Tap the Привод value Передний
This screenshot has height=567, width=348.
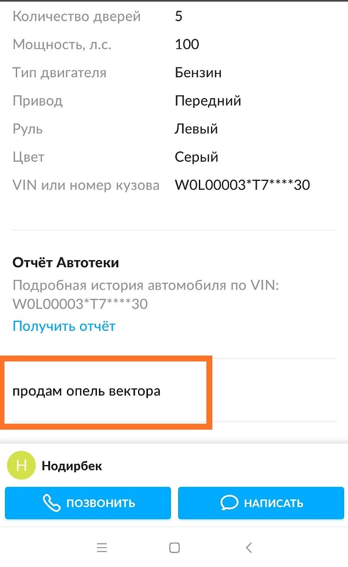point(208,101)
